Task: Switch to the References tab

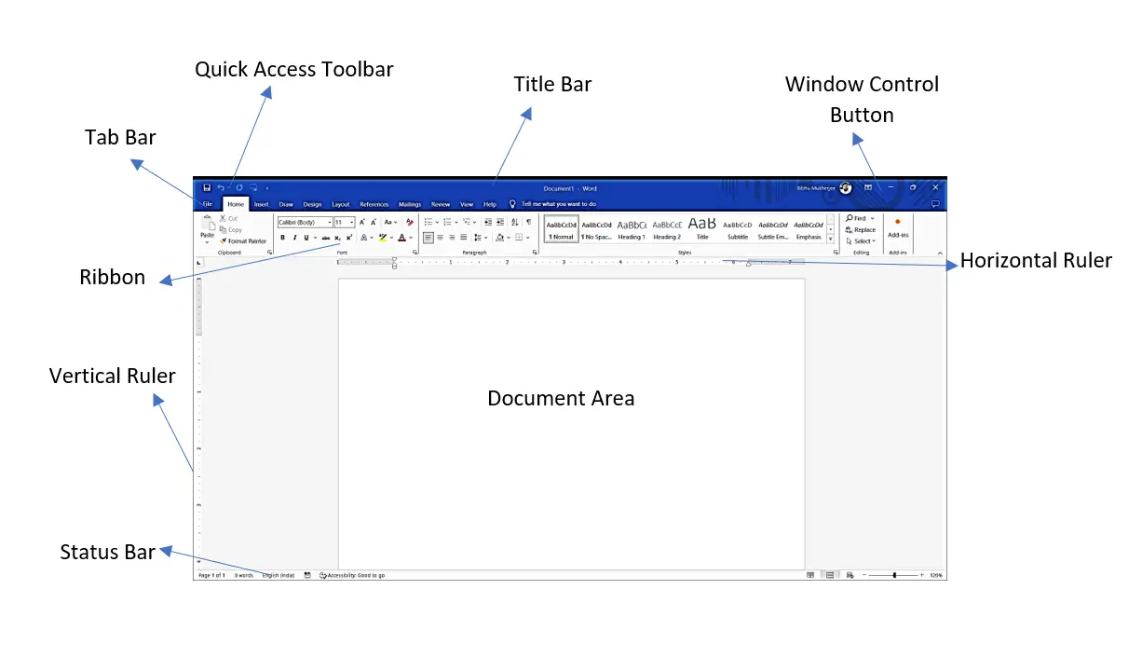Action: point(374,204)
